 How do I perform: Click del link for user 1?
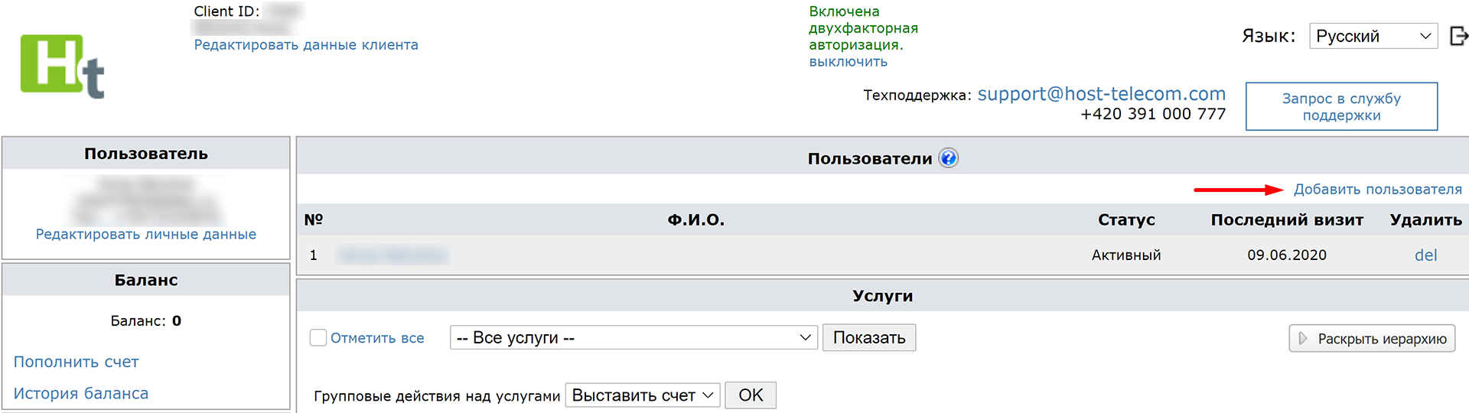(x=1425, y=255)
